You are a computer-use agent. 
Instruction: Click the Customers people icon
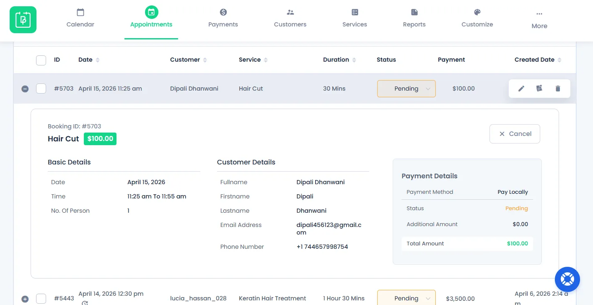click(290, 12)
